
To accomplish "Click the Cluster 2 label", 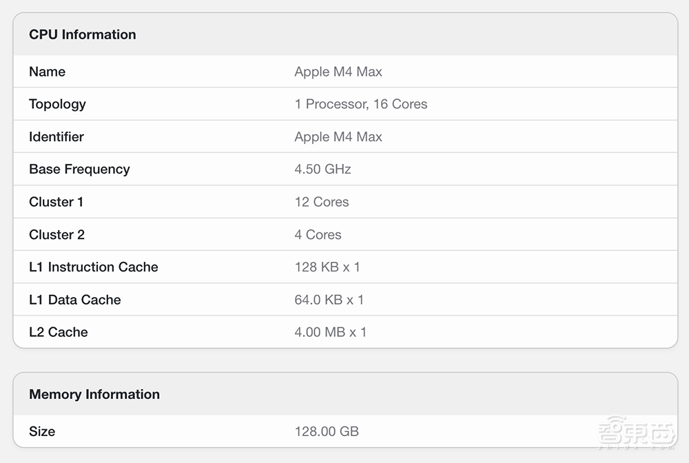I will pyautogui.click(x=56, y=234).
